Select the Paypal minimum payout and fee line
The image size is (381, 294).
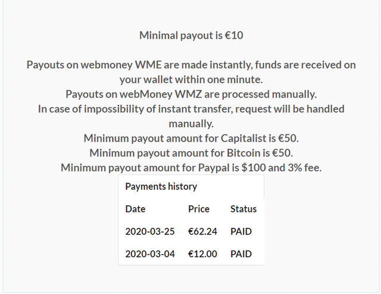pyautogui.click(x=191, y=167)
